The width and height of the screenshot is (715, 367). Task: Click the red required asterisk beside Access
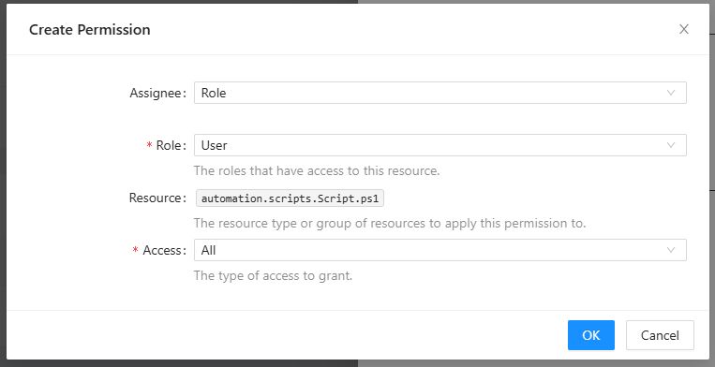136,250
